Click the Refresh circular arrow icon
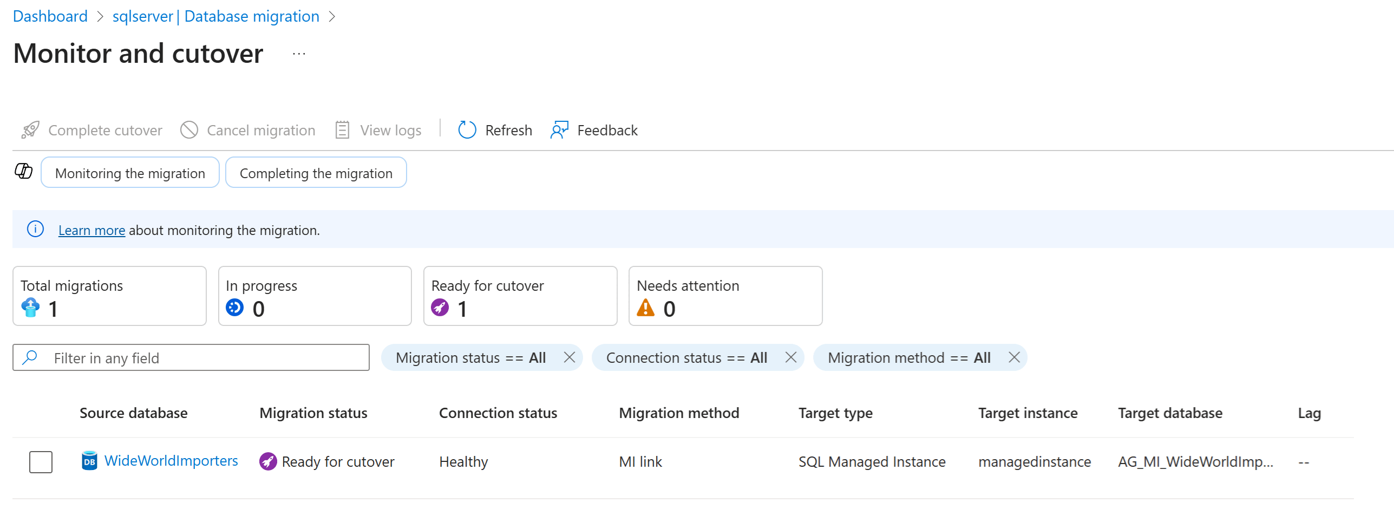 point(467,130)
